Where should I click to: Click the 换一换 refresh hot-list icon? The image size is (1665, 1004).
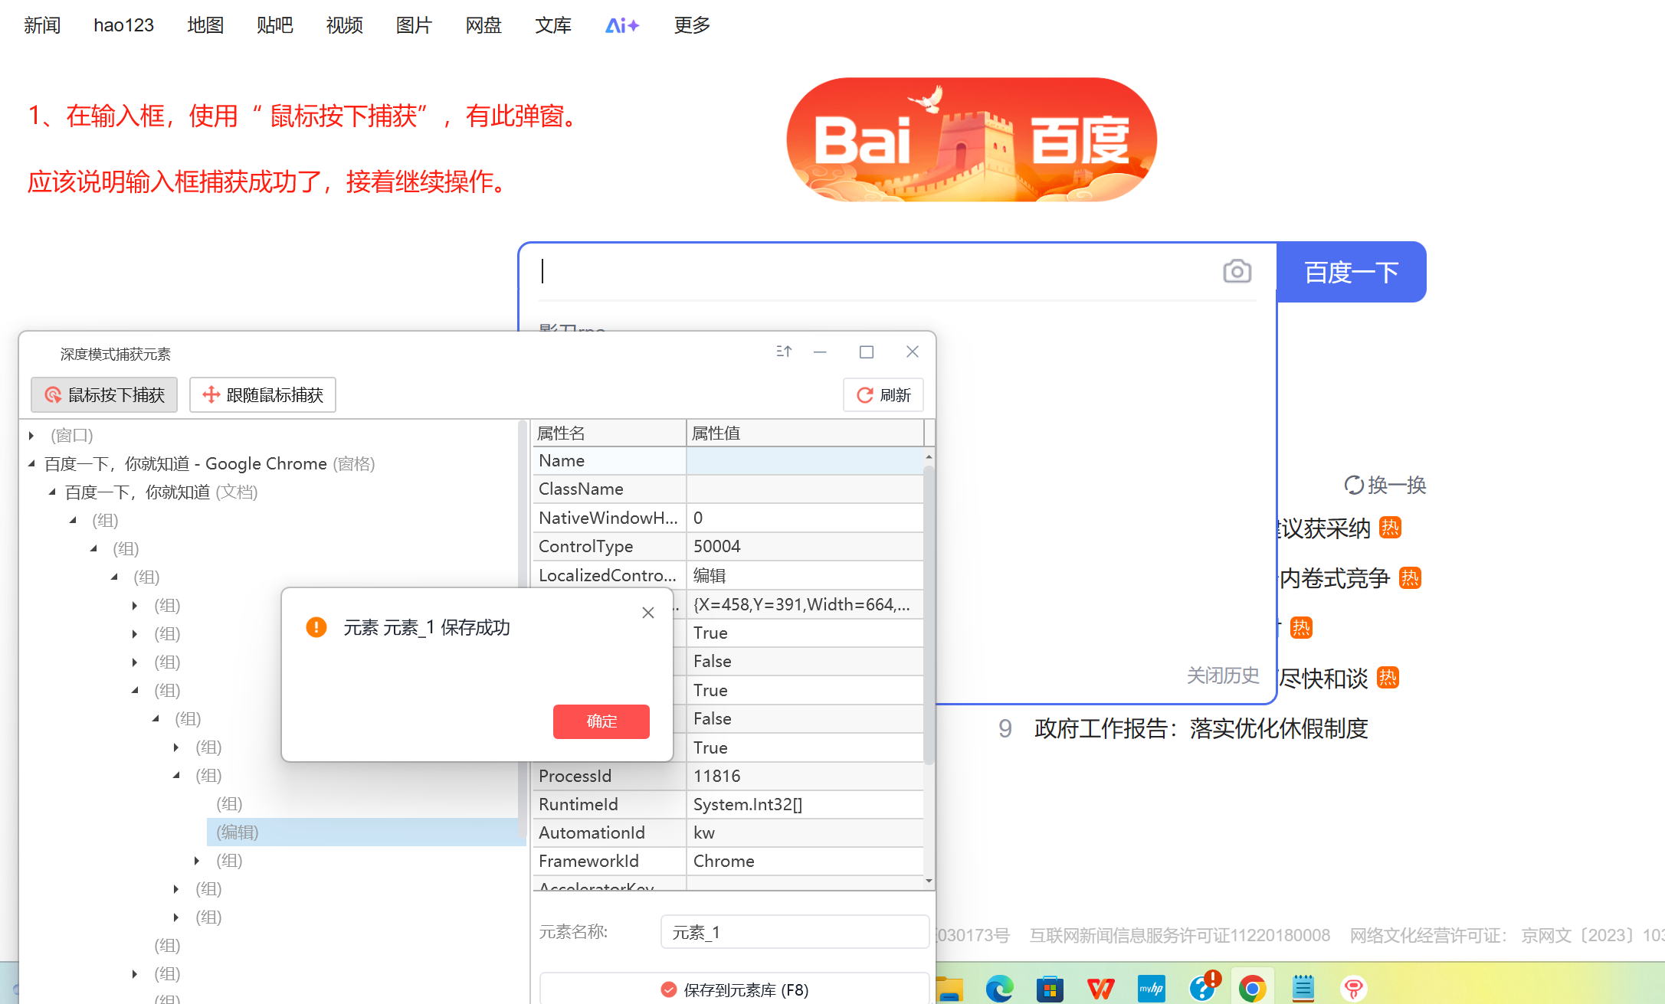(1353, 485)
